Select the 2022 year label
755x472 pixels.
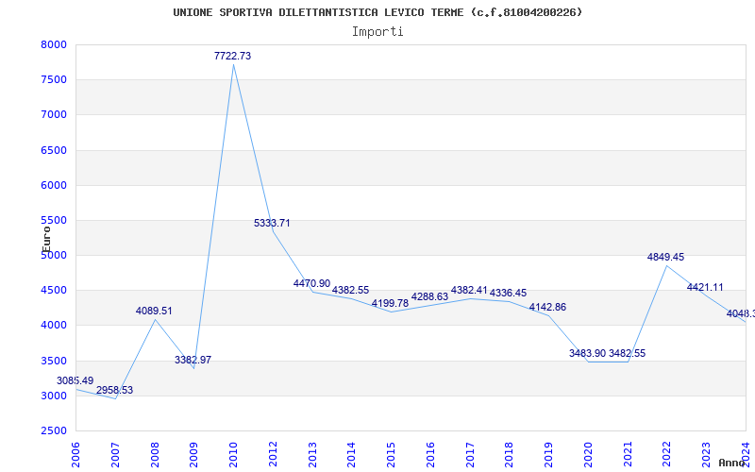click(x=666, y=455)
